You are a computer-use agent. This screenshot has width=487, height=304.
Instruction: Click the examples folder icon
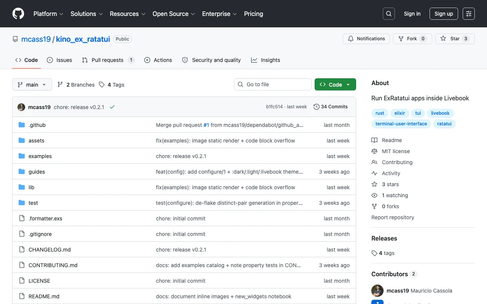pos(22,156)
